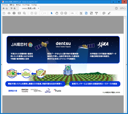Click the Fusic logo at bottom

[57, 90]
